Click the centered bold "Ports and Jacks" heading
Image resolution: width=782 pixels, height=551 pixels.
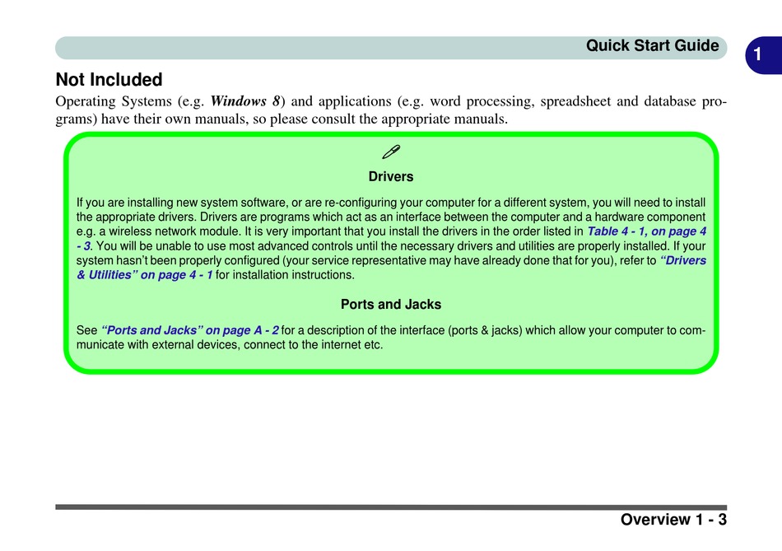391,305
